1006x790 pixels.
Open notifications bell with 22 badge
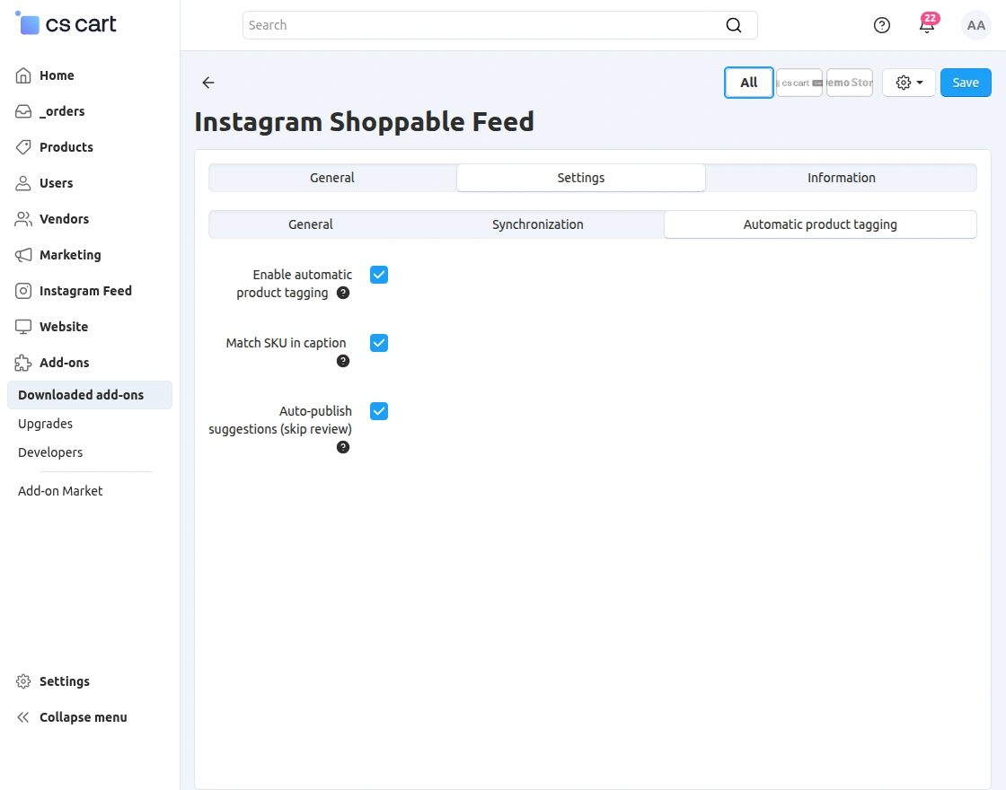[927, 24]
